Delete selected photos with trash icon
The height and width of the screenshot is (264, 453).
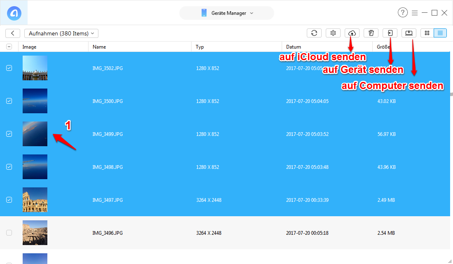[x=371, y=33]
